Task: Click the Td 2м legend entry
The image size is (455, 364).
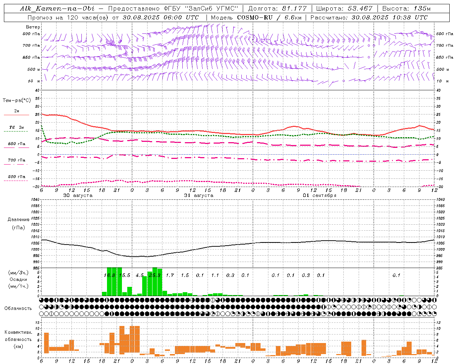Action: [17, 127]
